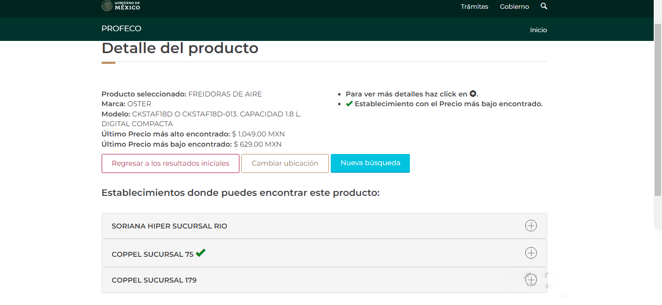The image size is (662, 305).
Task: Click the PROFECO site title
Action: point(121,29)
